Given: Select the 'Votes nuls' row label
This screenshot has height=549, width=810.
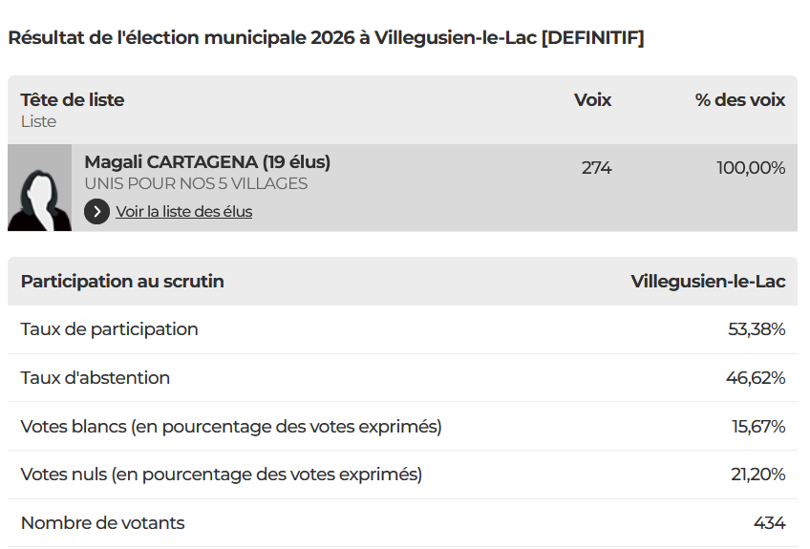Looking at the screenshot, I should (221, 475).
